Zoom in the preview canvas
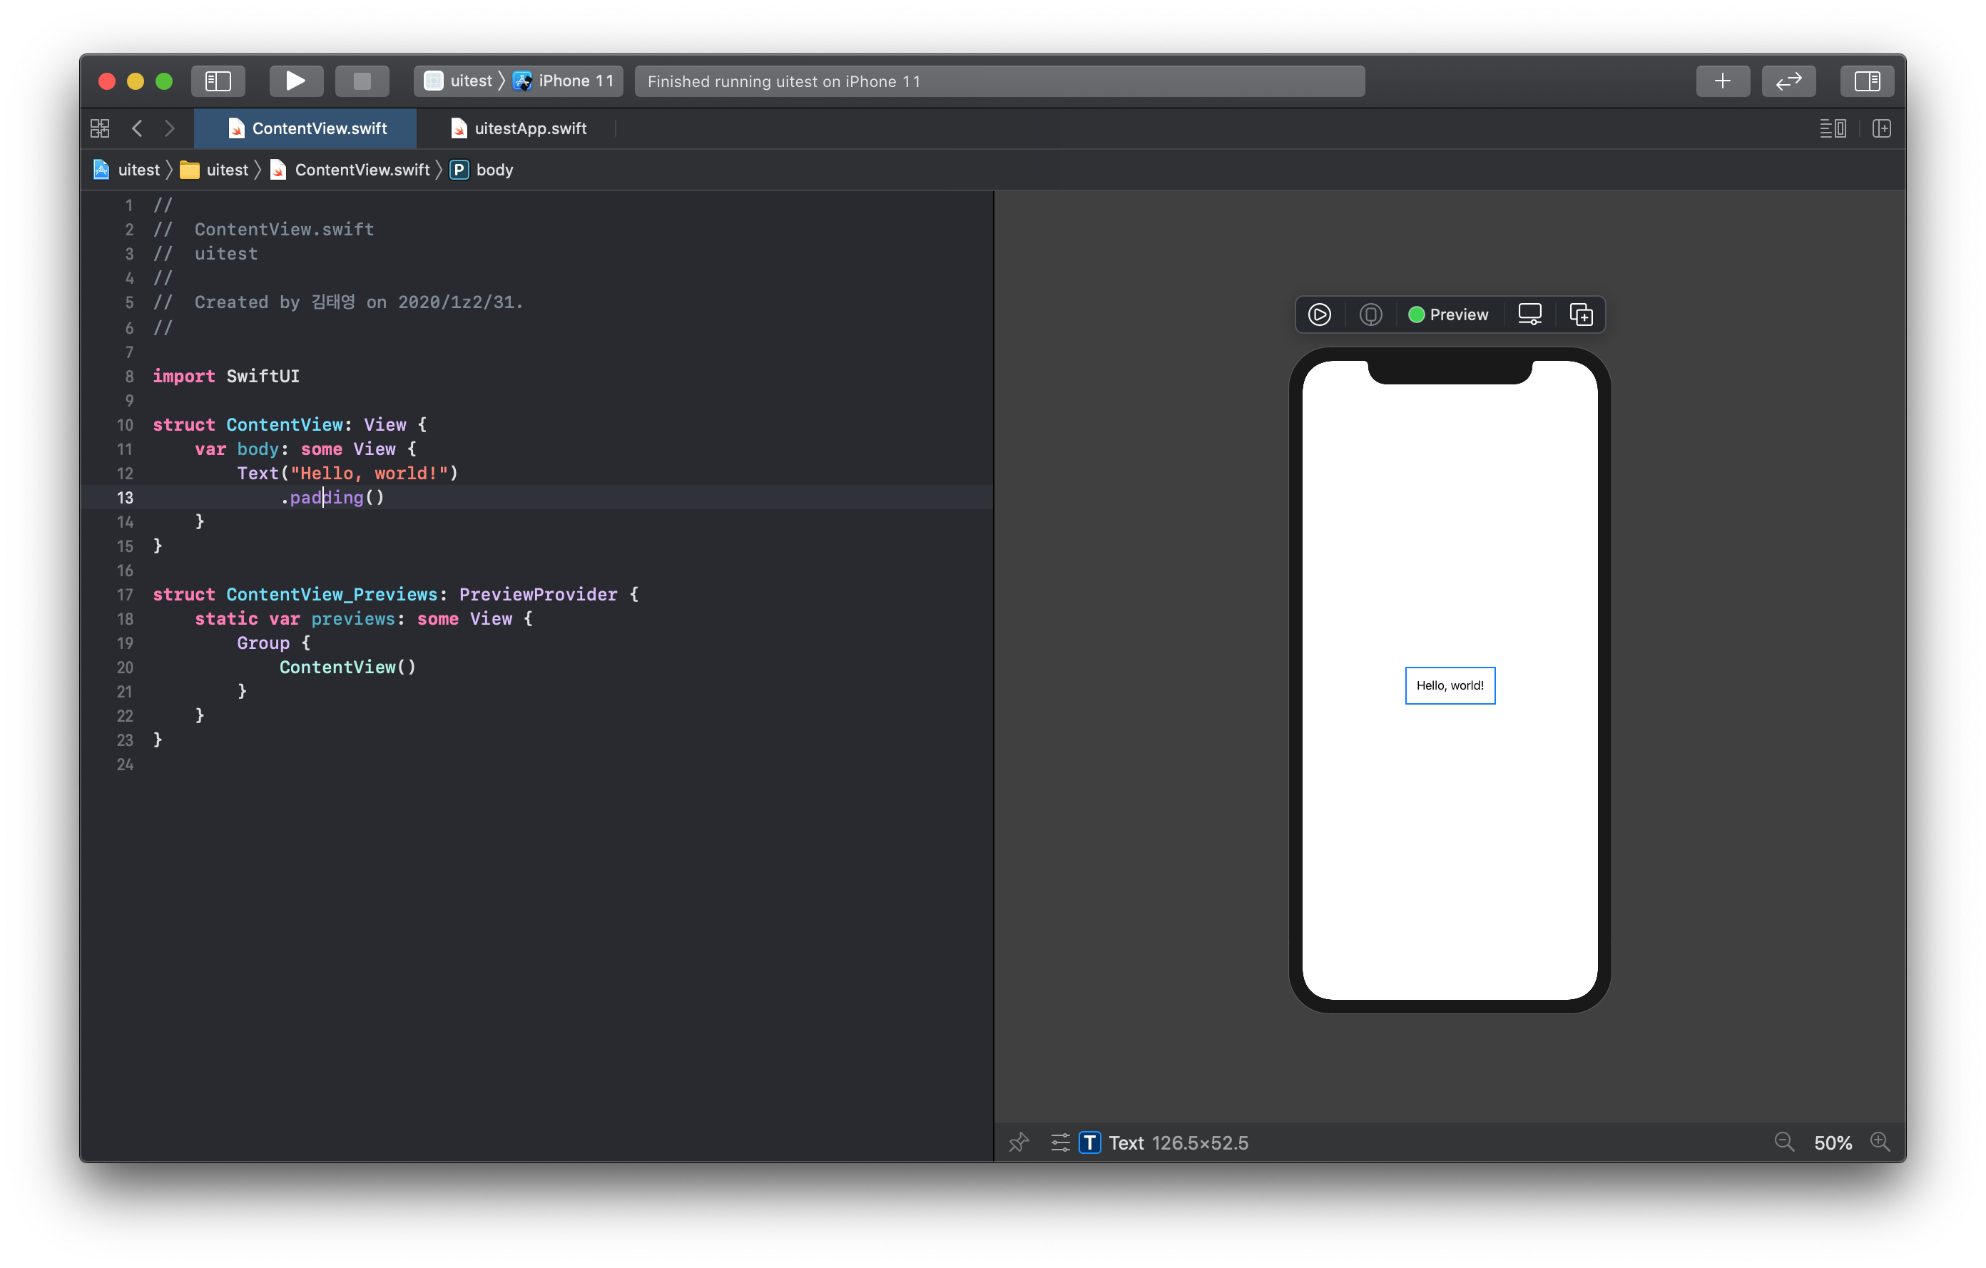The height and width of the screenshot is (1268, 1986). coord(1880,1142)
